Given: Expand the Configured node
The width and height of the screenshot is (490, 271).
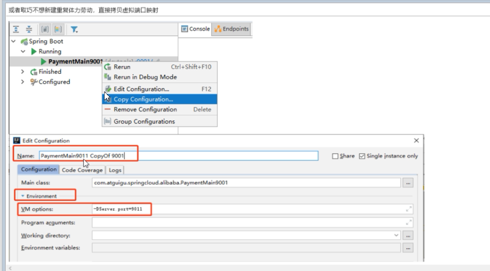Looking at the screenshot, I should point(22,82).
